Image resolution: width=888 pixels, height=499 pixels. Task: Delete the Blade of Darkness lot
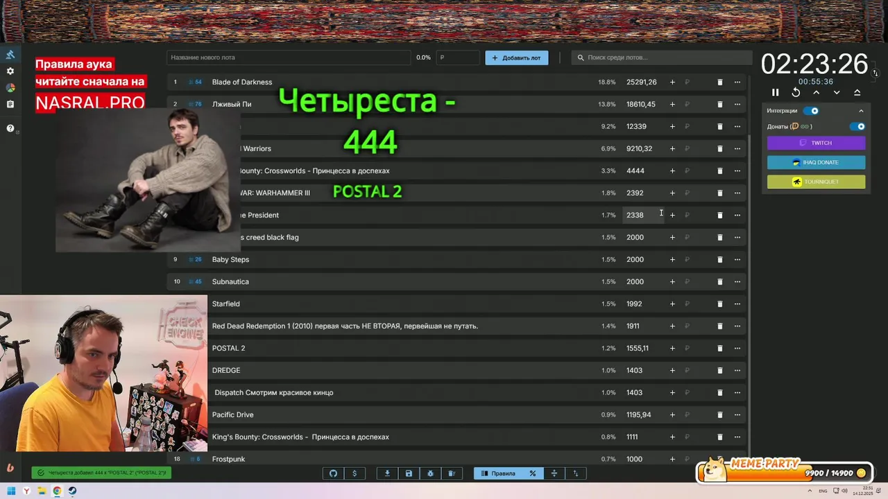pos(719,82)
